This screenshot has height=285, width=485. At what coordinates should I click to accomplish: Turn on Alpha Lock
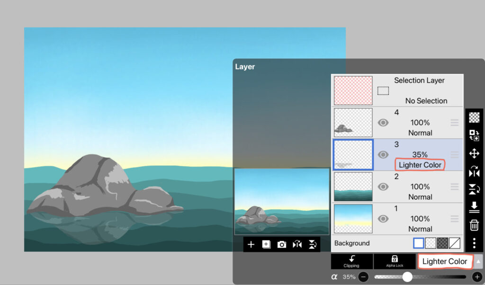tap(394, 261)
